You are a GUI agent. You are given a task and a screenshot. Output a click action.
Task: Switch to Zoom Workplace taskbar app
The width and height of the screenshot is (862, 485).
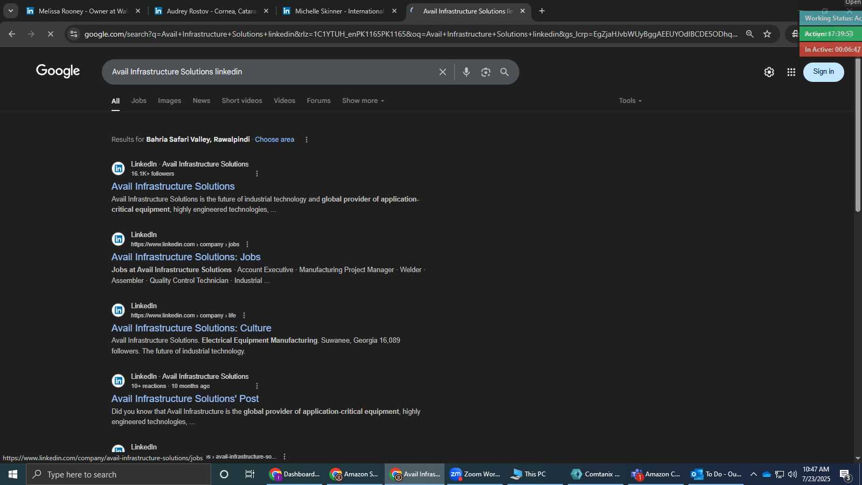475,474
